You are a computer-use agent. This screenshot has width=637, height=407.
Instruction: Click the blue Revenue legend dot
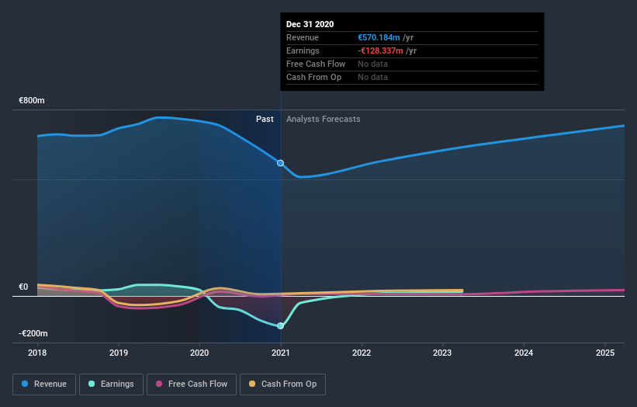[x=25, y=384]
